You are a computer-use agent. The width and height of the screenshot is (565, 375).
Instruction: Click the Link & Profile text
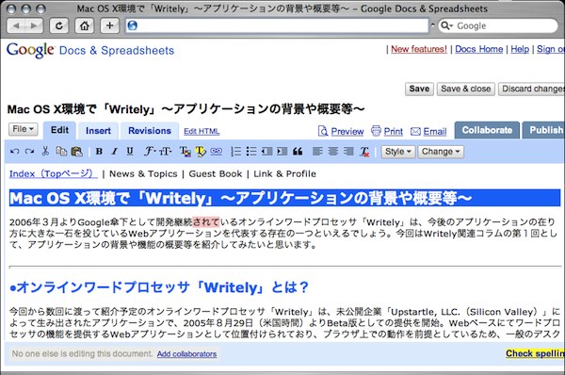284,173
